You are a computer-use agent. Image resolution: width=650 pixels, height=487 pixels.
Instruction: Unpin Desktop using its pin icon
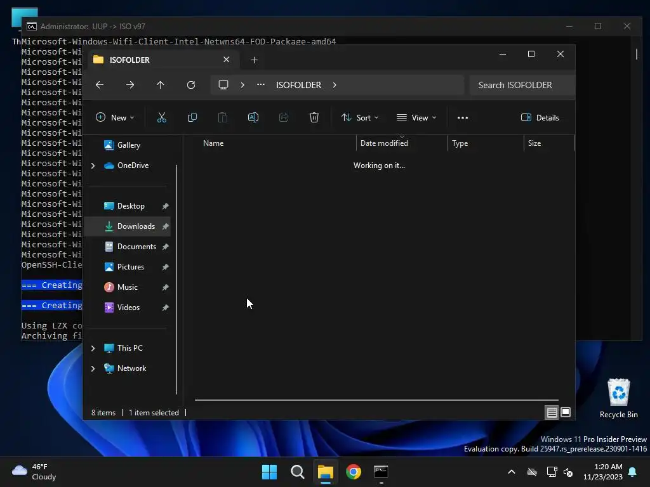click(166, 206)
